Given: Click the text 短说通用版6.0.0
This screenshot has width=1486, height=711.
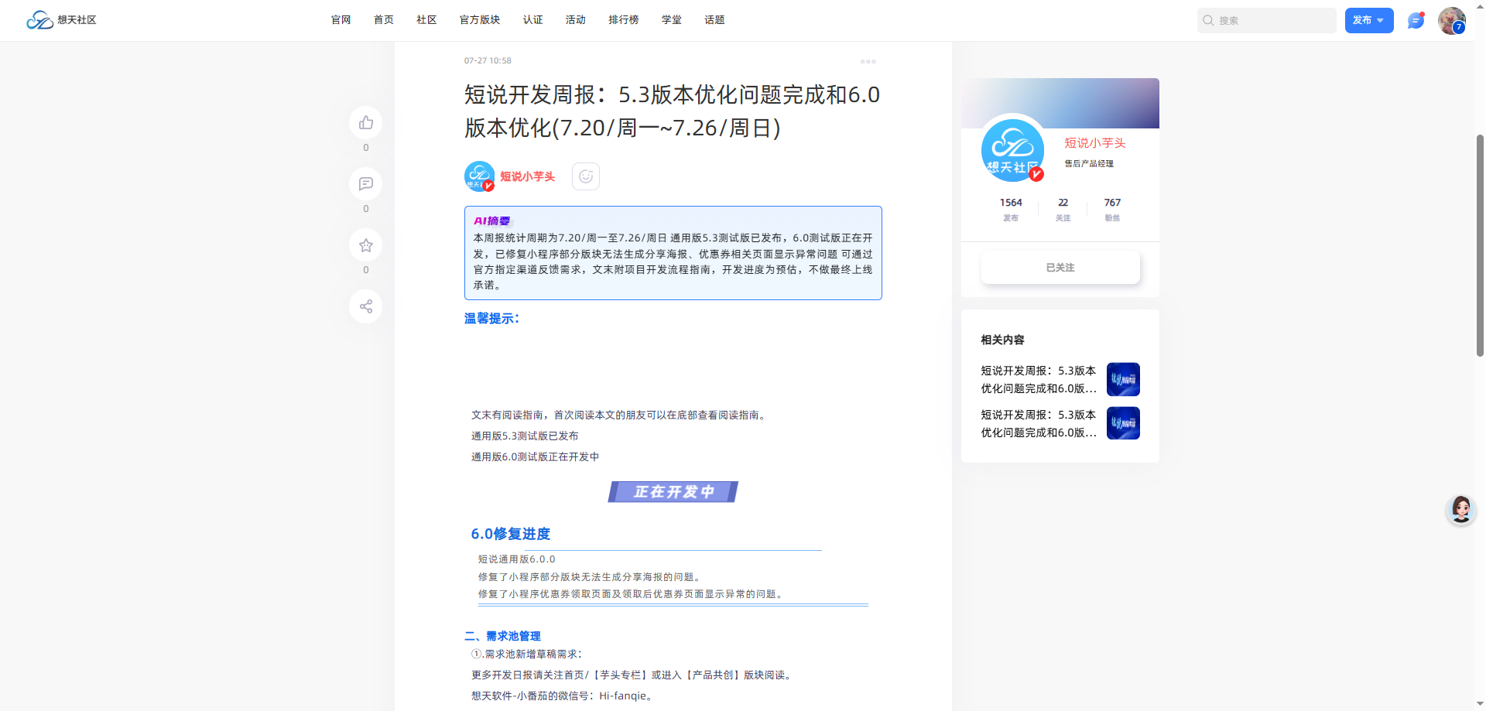Looking at the screenshot, I should [x=516, y=559].
